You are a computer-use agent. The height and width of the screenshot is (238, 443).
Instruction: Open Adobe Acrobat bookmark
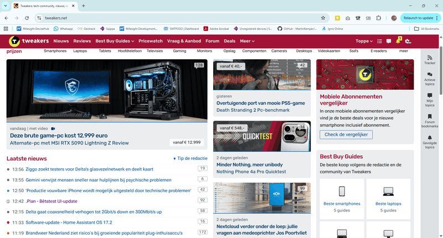[216, 29]
